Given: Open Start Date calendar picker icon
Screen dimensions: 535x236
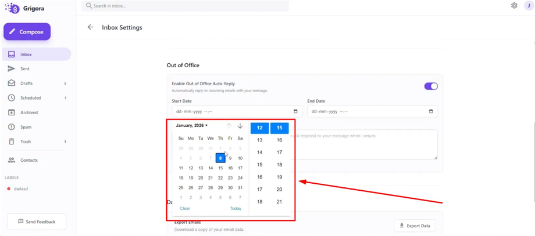Looking at the screenshot, I should point(295,111).
